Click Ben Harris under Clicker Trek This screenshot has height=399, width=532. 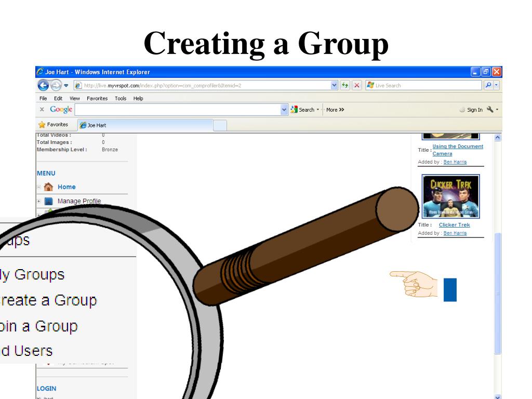455,233
